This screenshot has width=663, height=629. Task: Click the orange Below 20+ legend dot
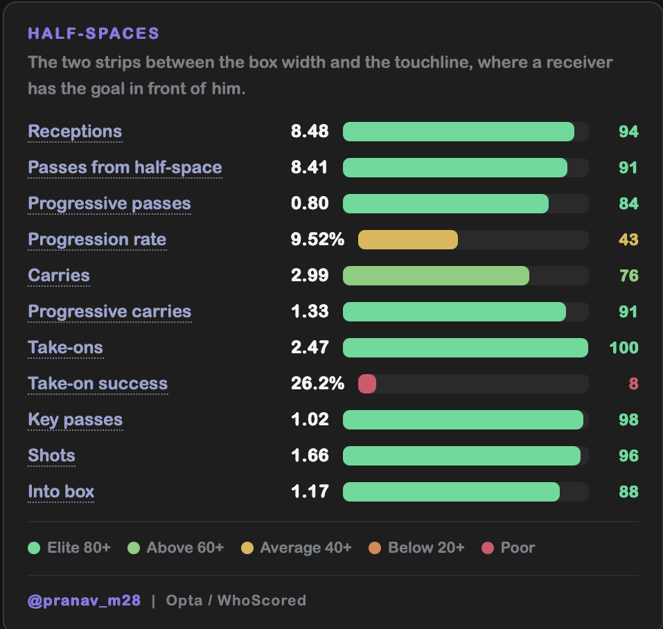click(x=375, y=548)
